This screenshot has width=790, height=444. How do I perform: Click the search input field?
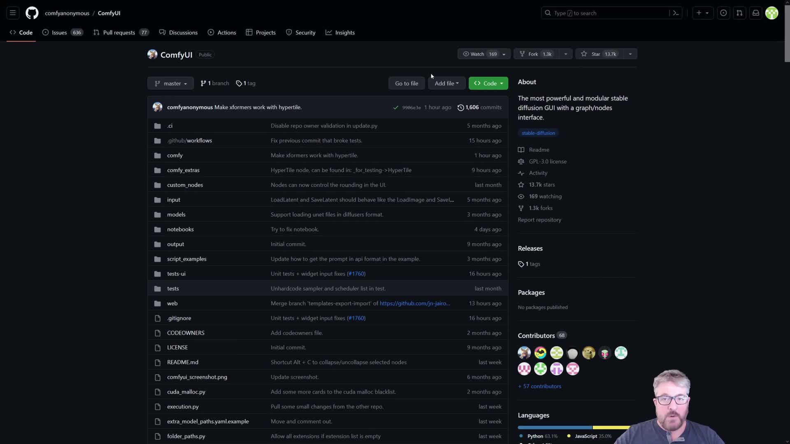pyautogui.click(x=605, y=13)
